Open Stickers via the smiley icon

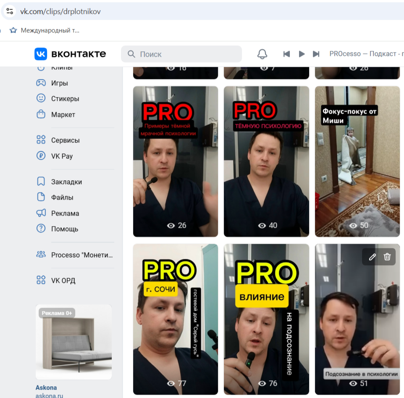point(41,98)
